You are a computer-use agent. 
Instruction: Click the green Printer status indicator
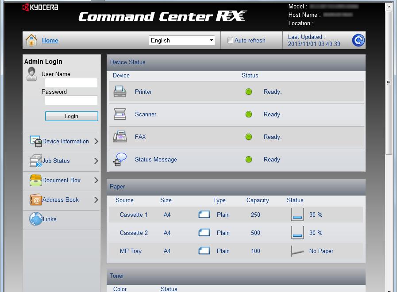coord(249,92)
